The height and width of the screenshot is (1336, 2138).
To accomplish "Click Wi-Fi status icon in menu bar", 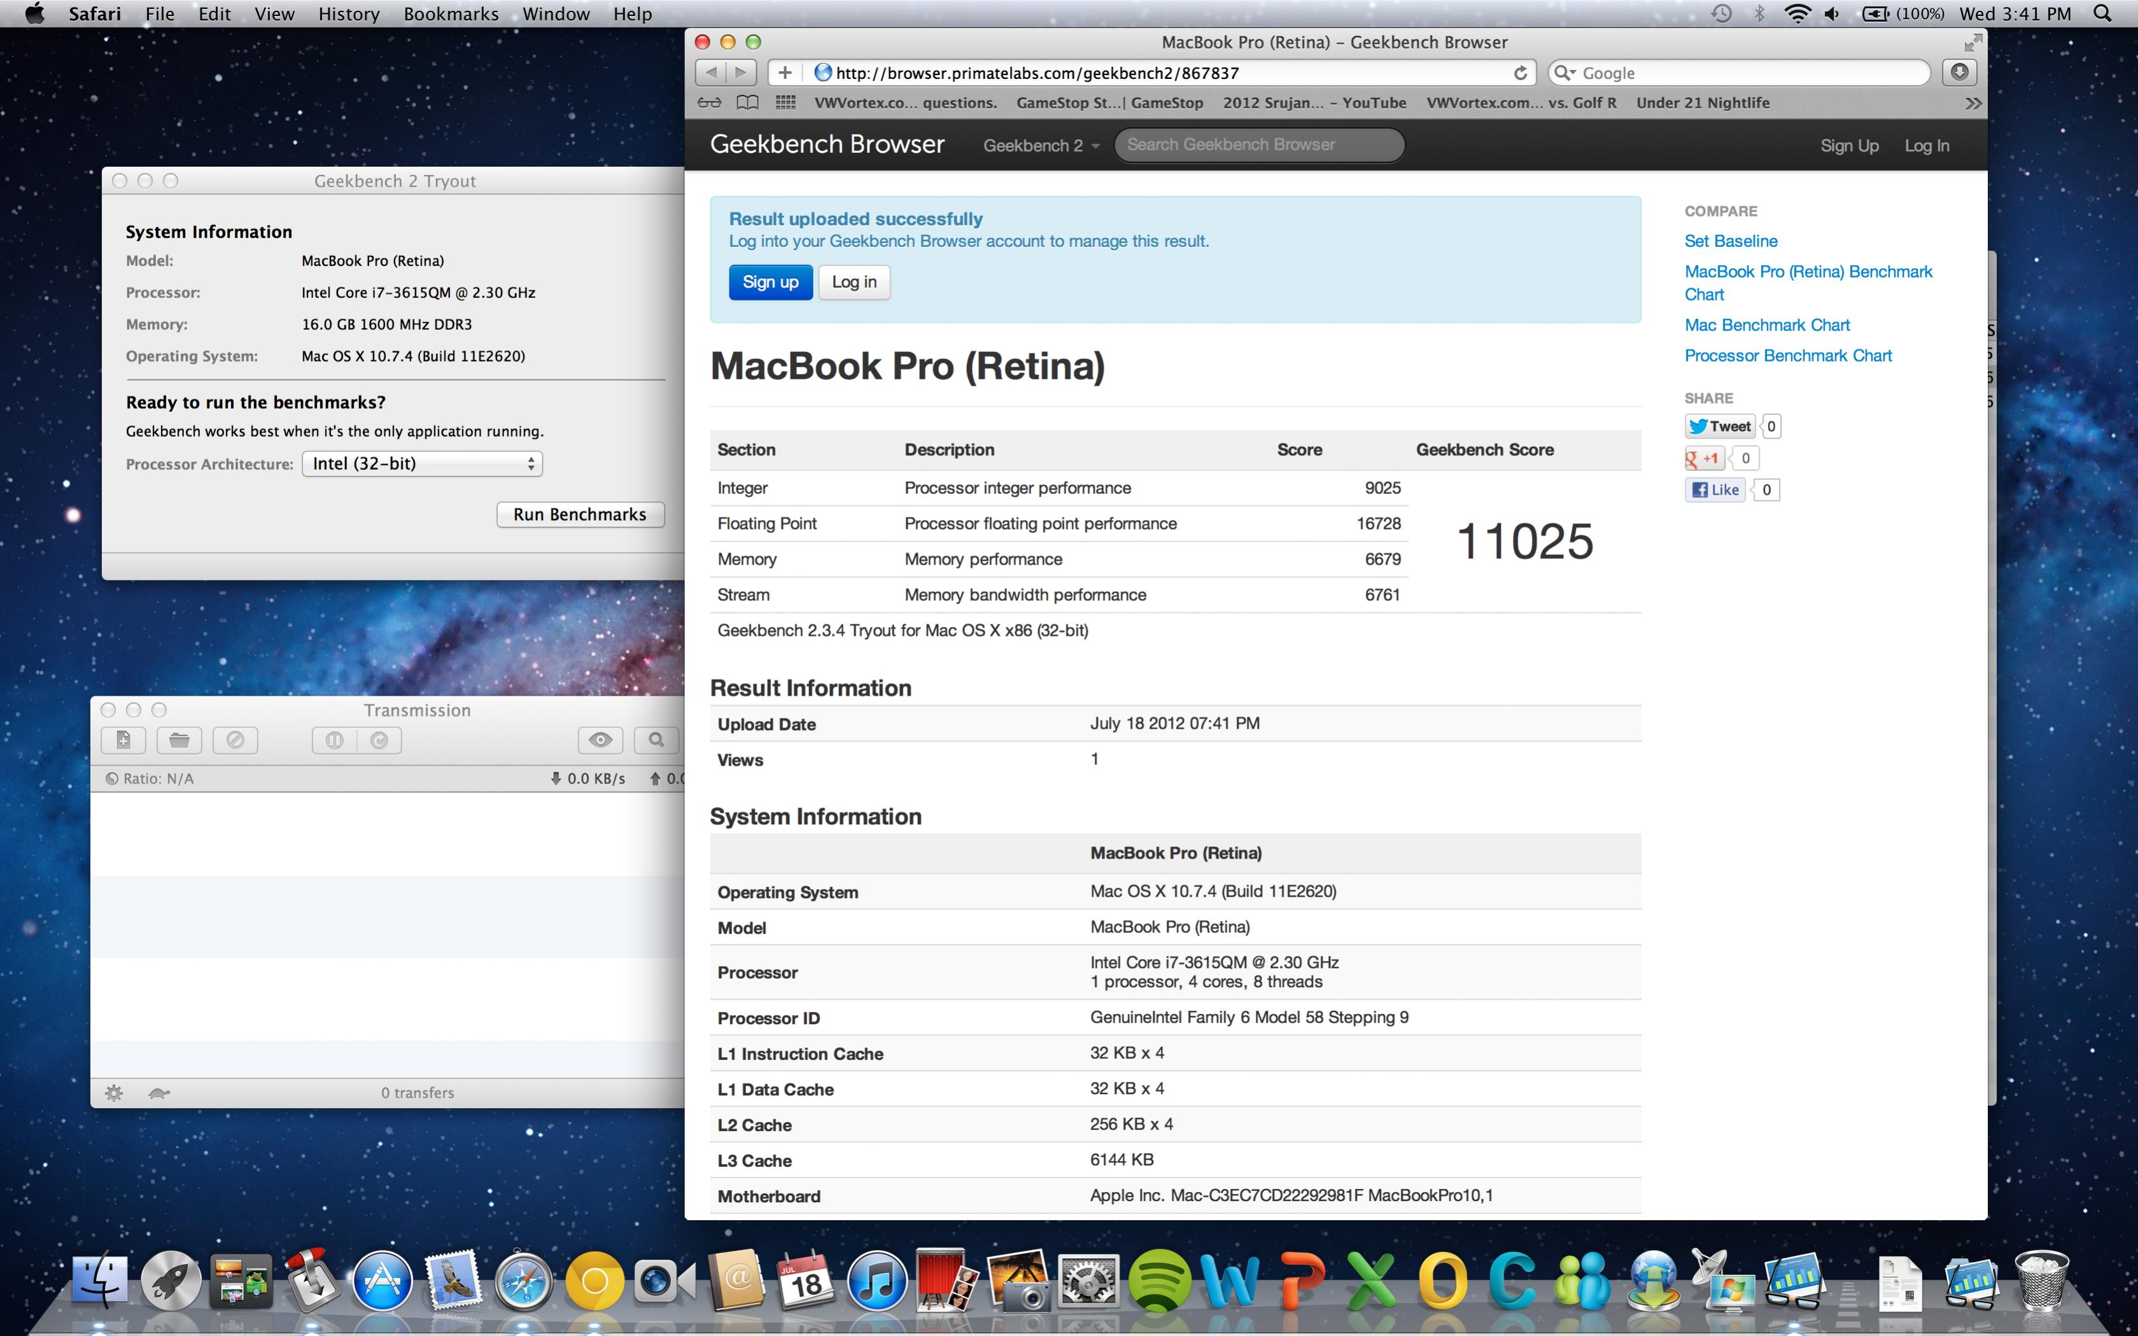I will pos(1797,13).
